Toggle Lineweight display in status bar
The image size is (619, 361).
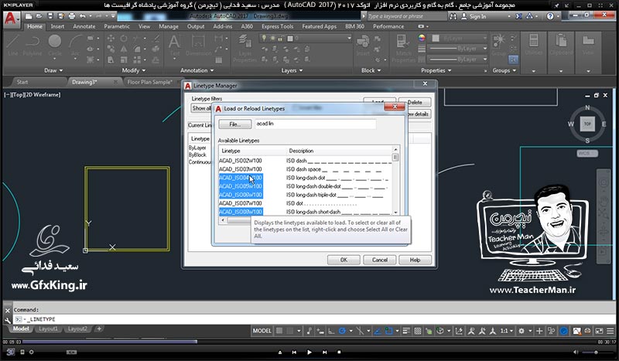tap(406, 331)
